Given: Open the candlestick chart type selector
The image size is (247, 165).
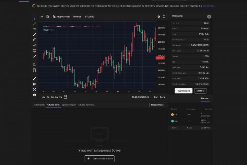Looking at the screenshot, I should [x=48, y=16].
